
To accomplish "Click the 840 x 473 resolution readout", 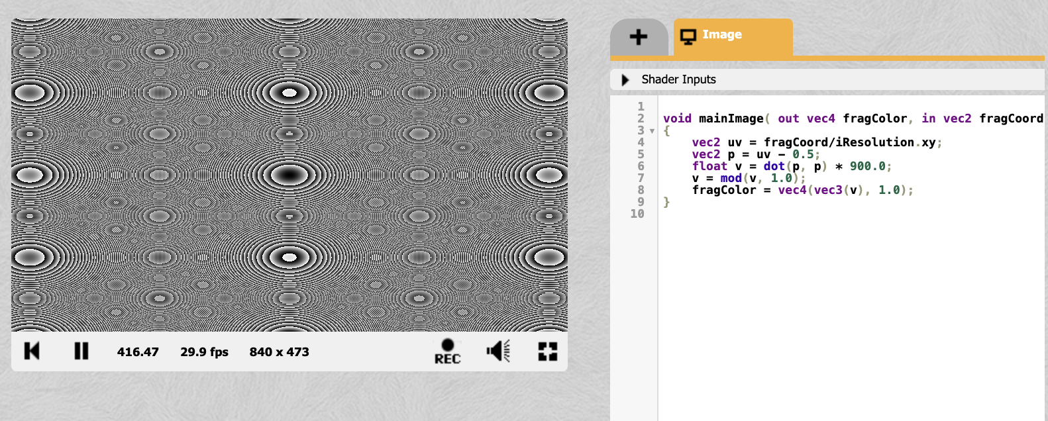I will click(x=279, y=352).
